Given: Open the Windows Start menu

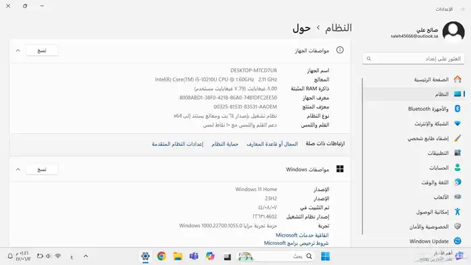Looking at the screenshot, I should (325, 256).
